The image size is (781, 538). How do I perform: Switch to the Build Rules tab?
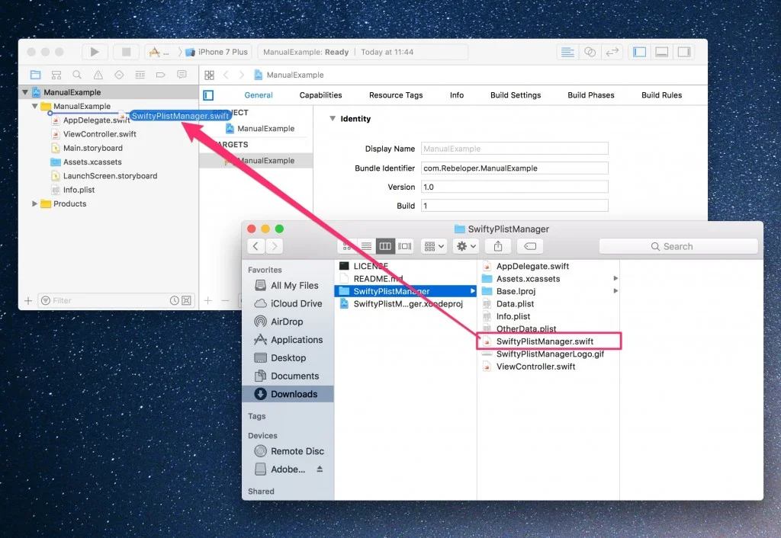click(x=661, y=95)
